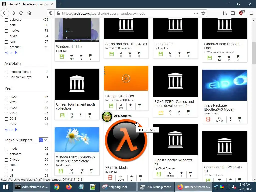This screenshot has width=256, height=192.
Task: Open Windows 11 Lite item
Action: [69, 47]
